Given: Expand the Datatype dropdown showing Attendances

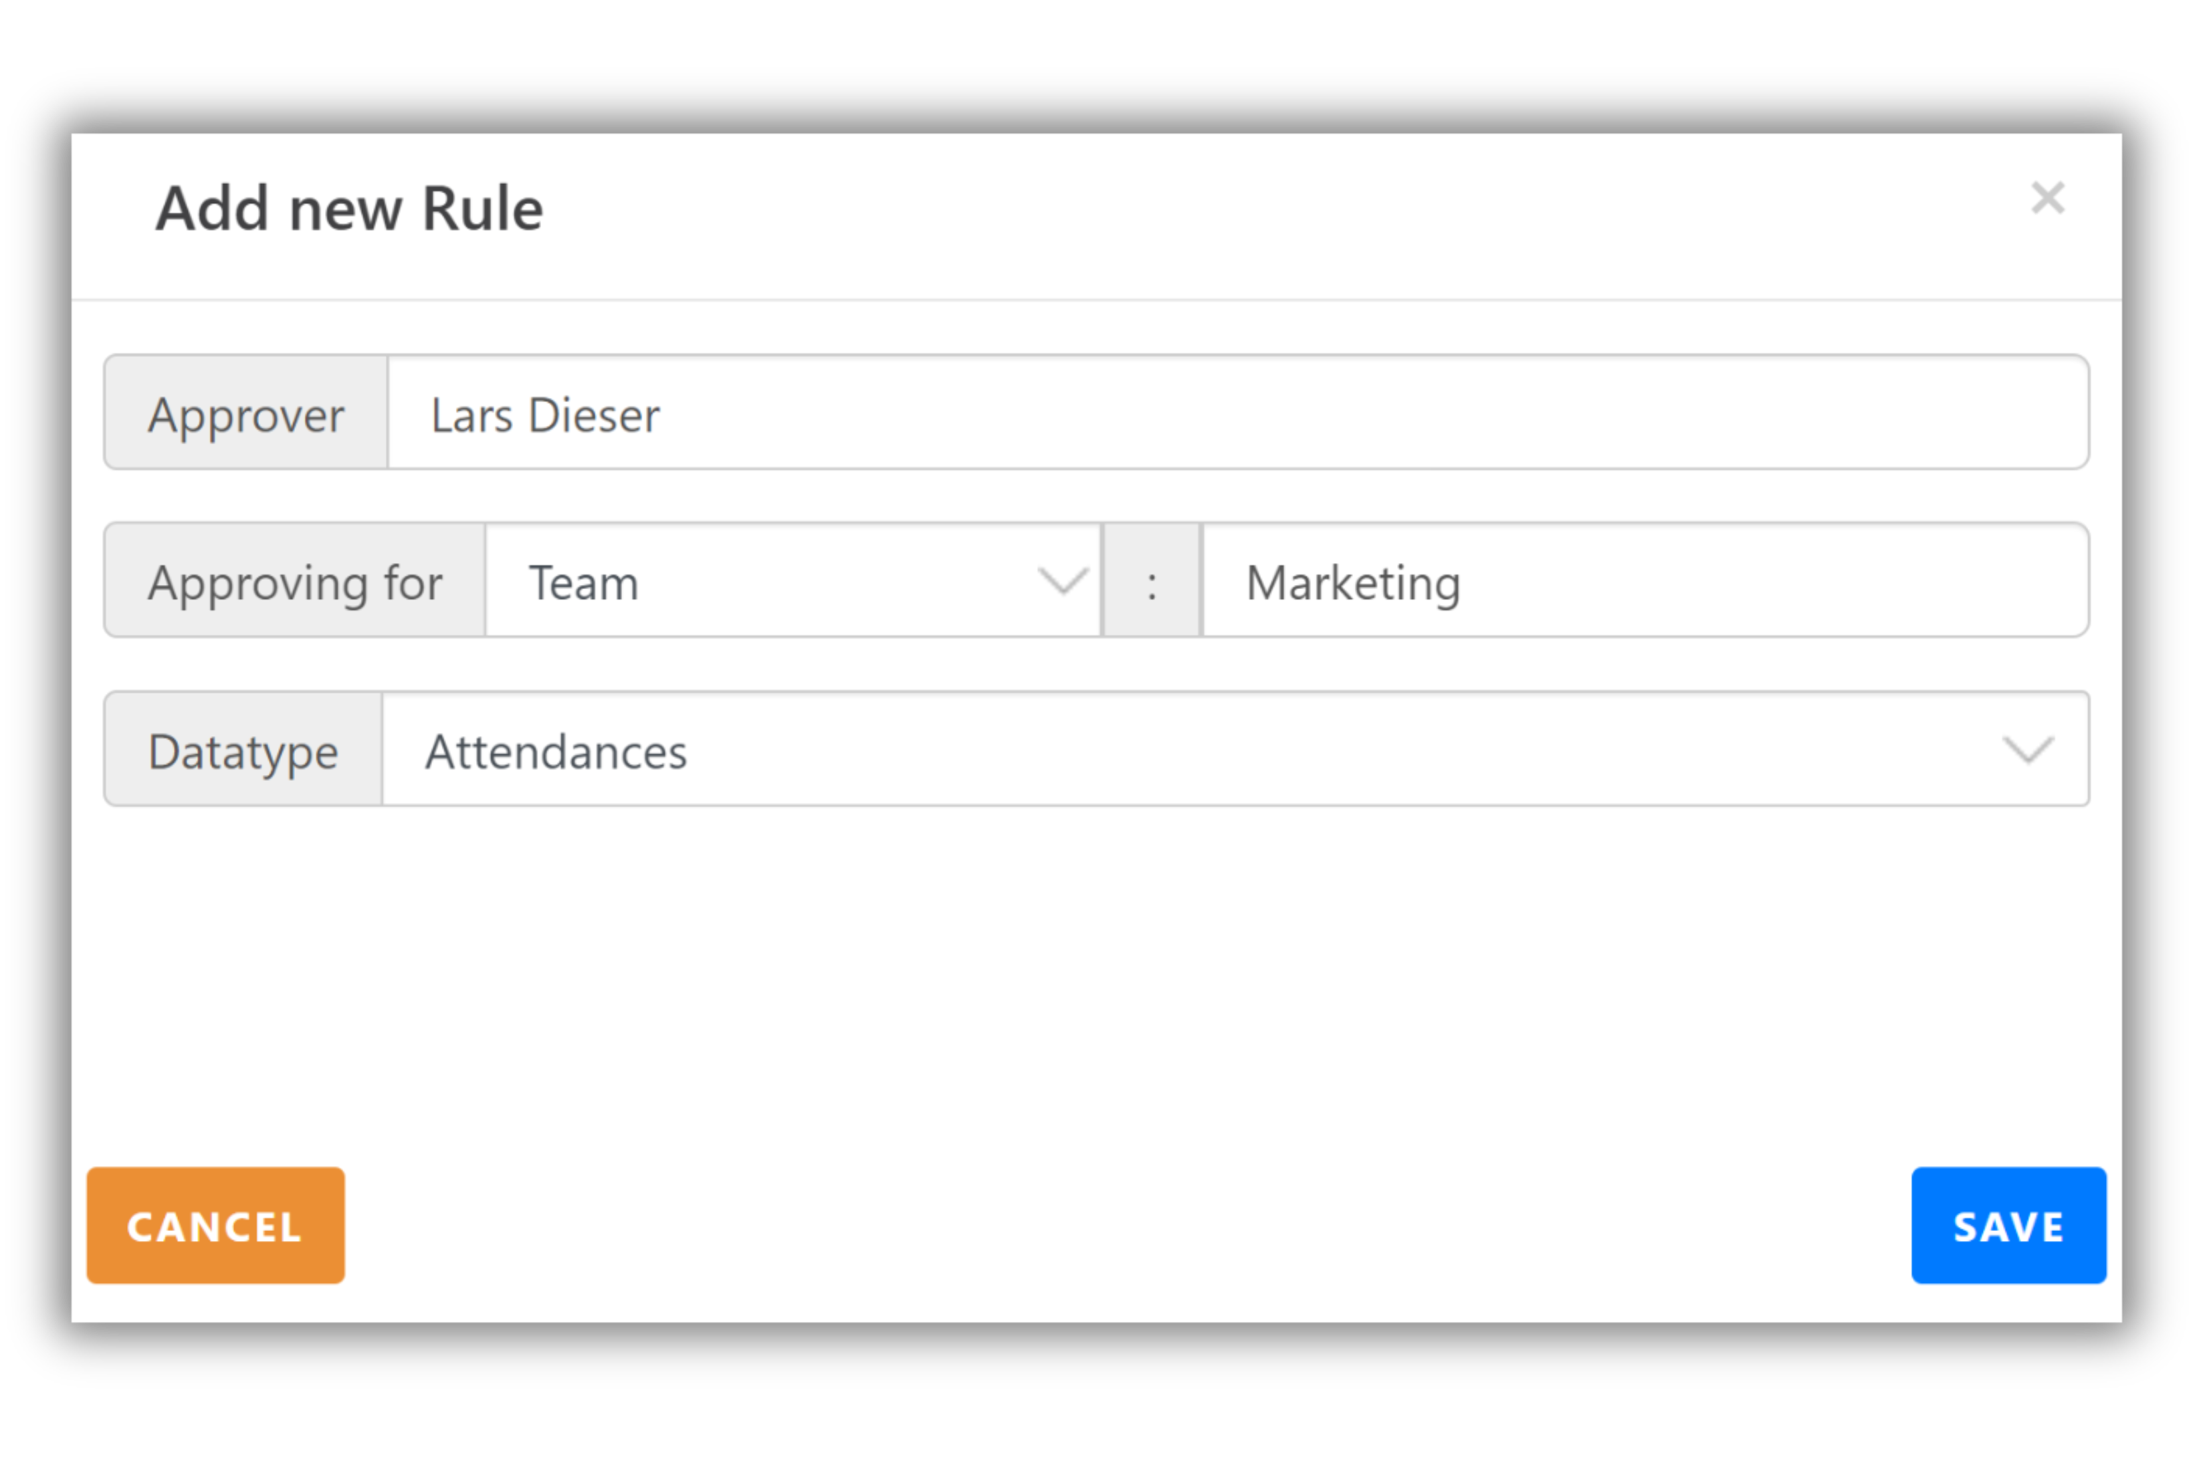Looking at the screenshot, I should tap(2028, 751).
